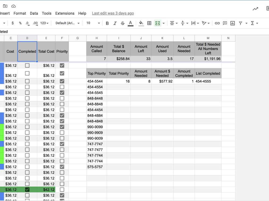Viewport: 269px width, 201px height.
Task: Create a filter with the funnel icon
Action: tap(240, 23)
